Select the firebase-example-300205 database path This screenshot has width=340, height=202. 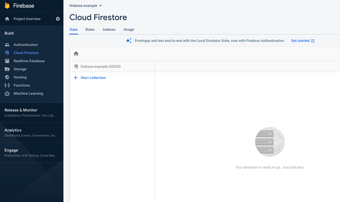(101, 66)
